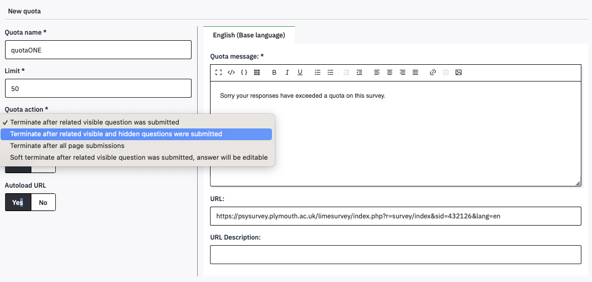Click the Limit field showing 50
Viewport: 592px width, 282px height.
click(98, 89)
